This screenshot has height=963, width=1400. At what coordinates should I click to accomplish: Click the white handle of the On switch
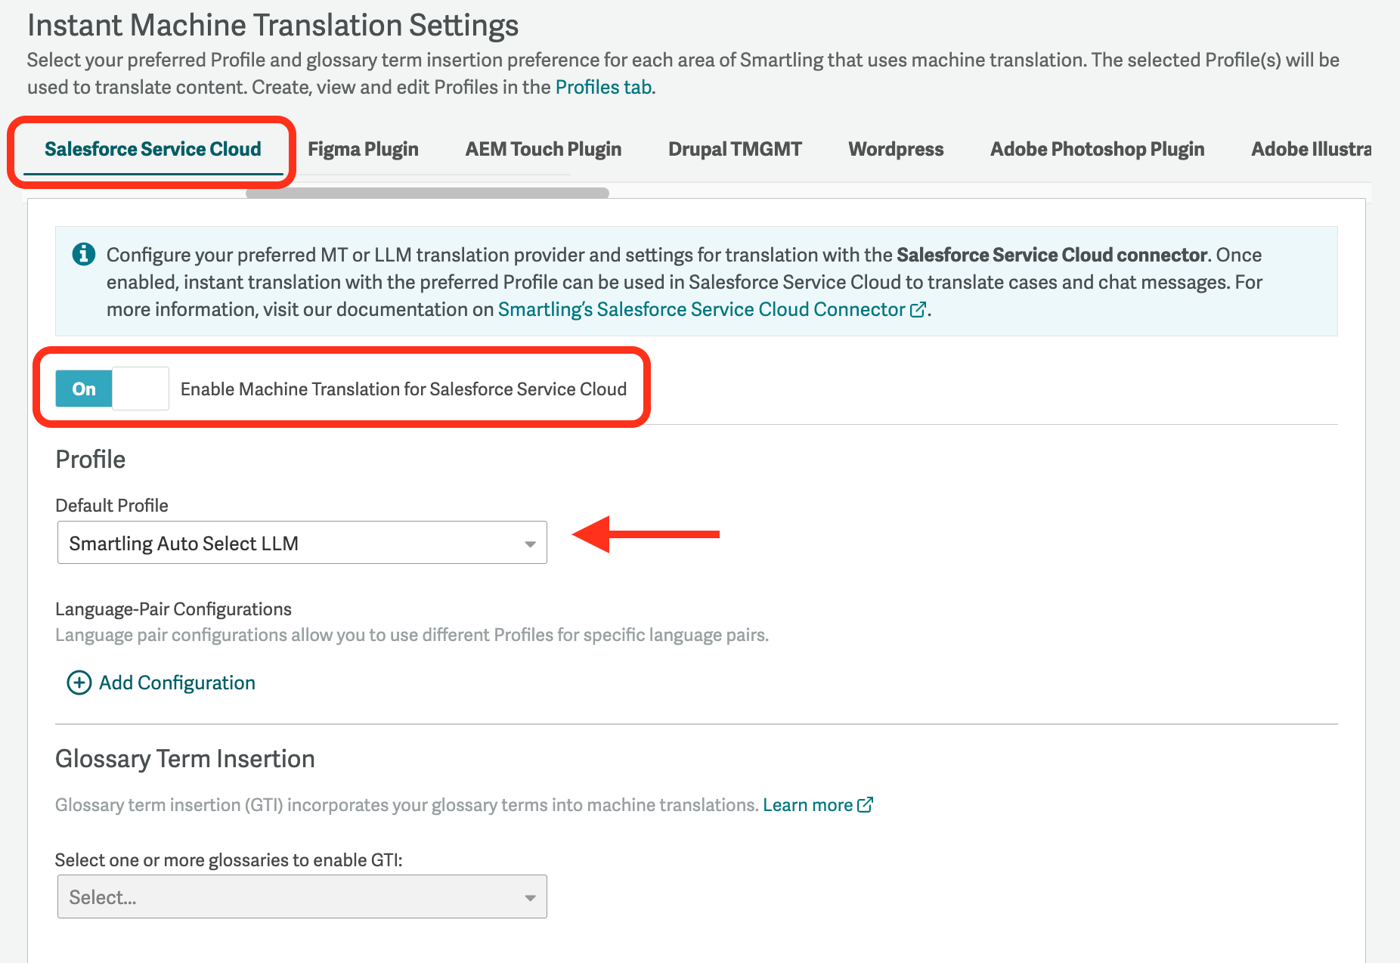141,389
